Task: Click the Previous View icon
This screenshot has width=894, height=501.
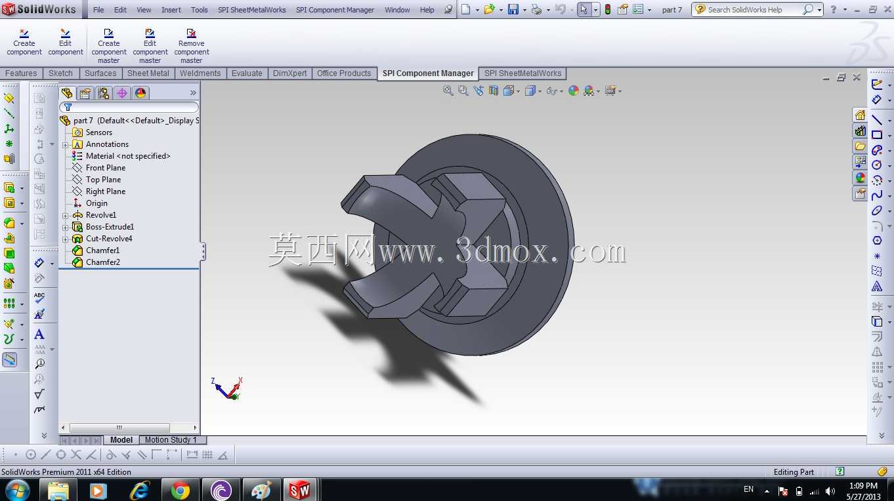Action: (479, 90)
